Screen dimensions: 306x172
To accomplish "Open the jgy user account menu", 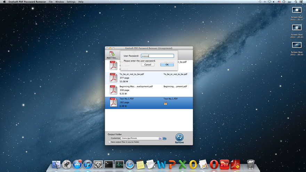I will pyautogui.click(x=289, y=2).
